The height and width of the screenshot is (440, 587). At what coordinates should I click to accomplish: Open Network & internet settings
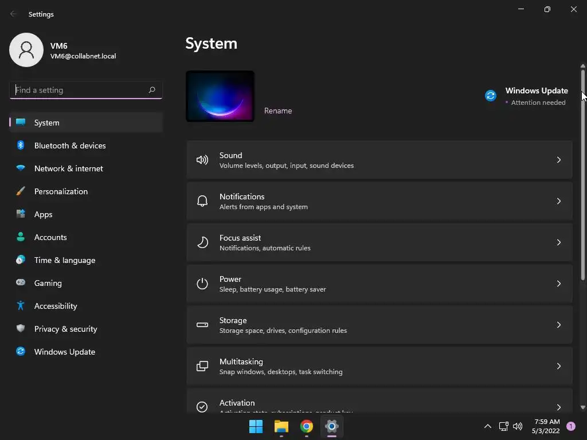[86, 168]
